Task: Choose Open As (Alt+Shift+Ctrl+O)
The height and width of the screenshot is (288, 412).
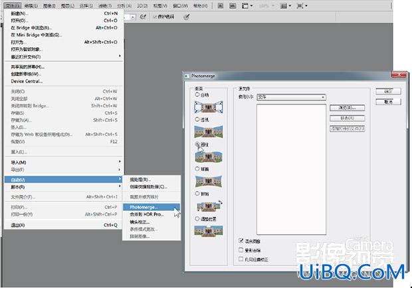Action: point(64,42)
